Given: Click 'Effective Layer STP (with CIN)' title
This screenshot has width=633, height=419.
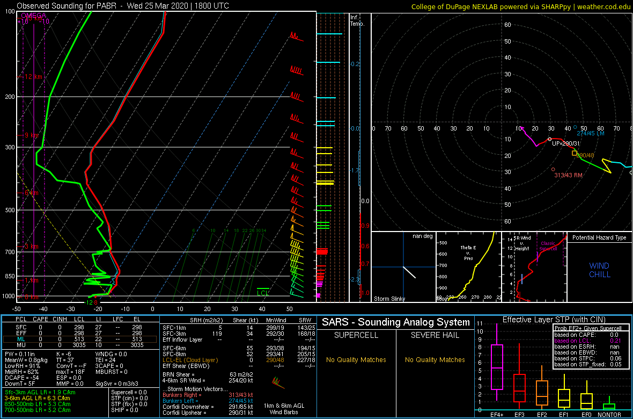Looking at the screenshot, I should [x=554, y=320].
